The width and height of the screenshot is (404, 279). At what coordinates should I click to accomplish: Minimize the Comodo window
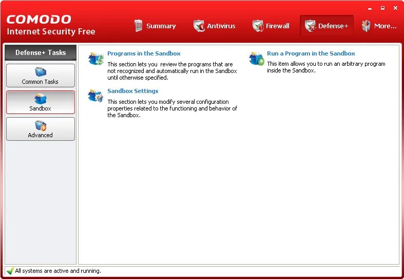pyautogui.click(x=370, y=8)
